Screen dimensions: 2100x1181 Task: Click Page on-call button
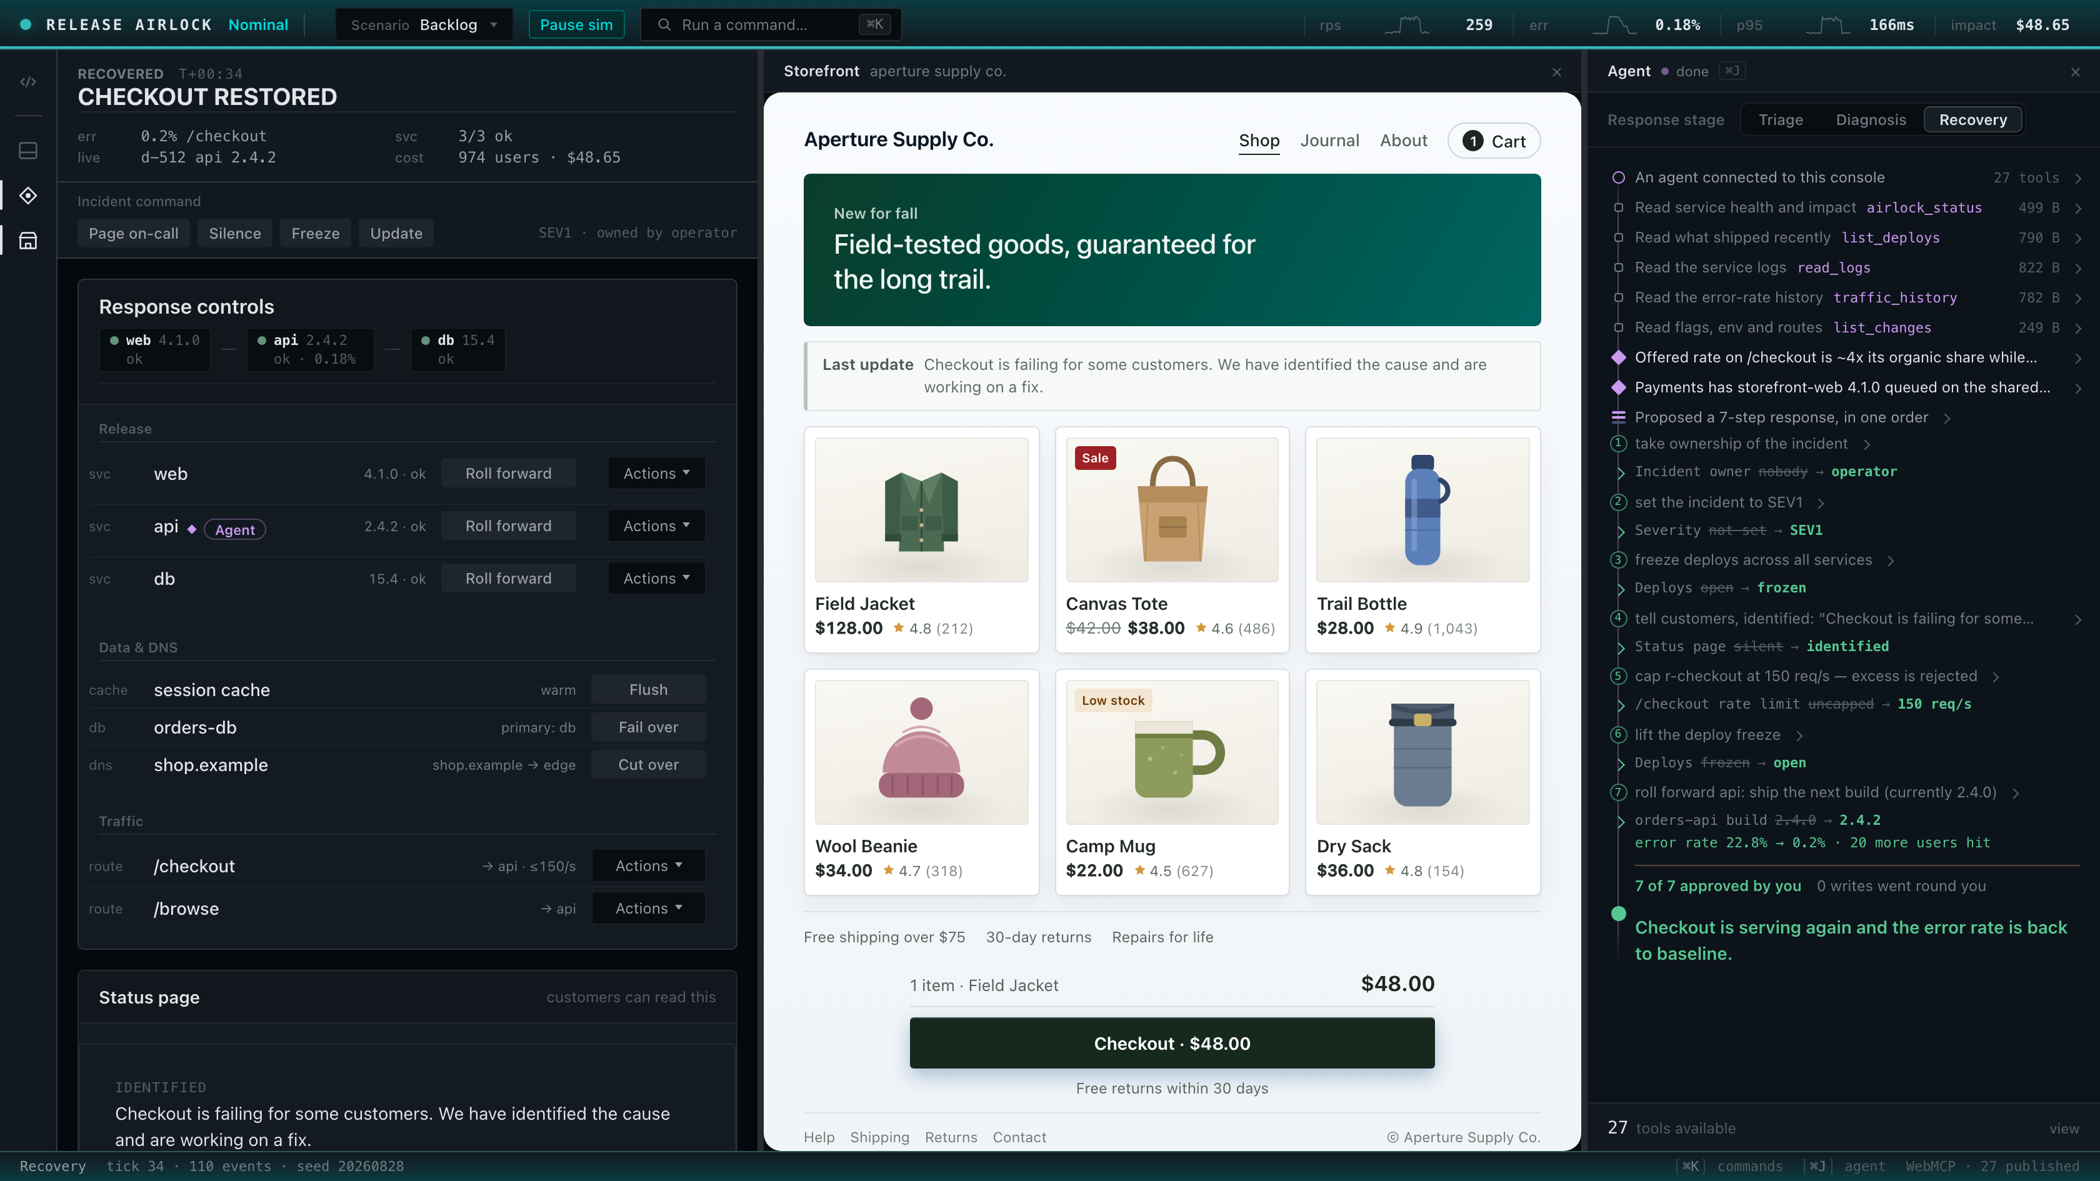[134, 233]
